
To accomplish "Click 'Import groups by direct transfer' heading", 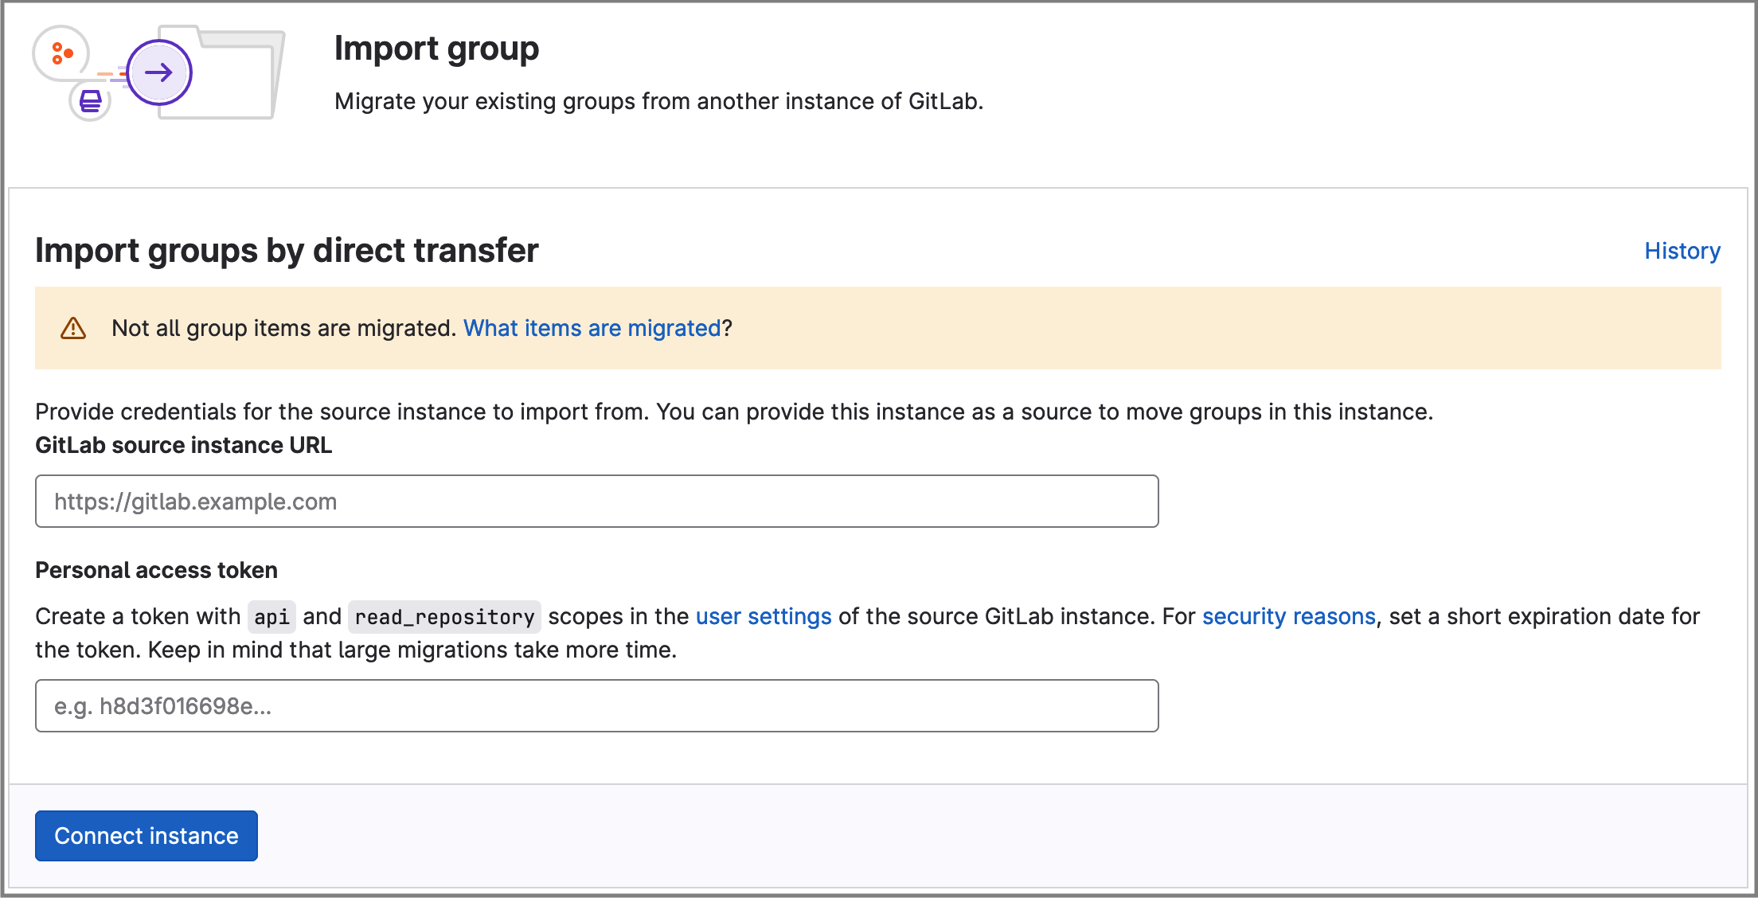I will 287,251.
